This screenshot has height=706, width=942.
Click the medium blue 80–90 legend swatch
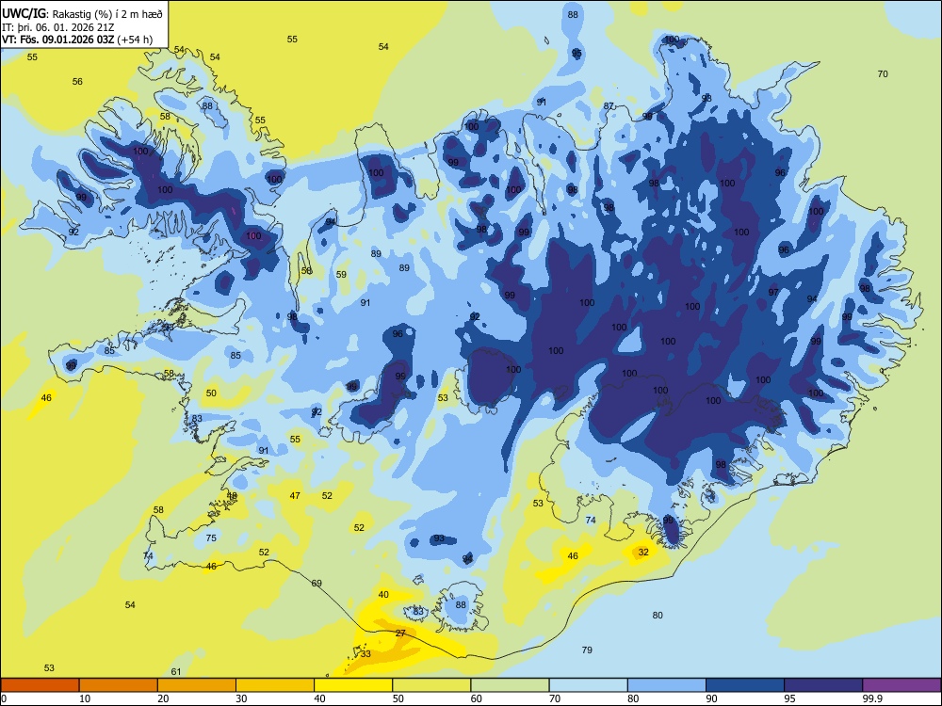(x=667, y=685)
